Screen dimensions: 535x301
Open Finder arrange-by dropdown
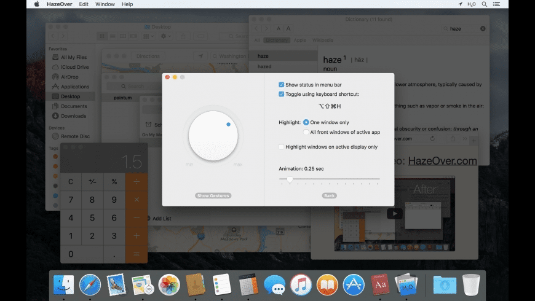point(148,36)
